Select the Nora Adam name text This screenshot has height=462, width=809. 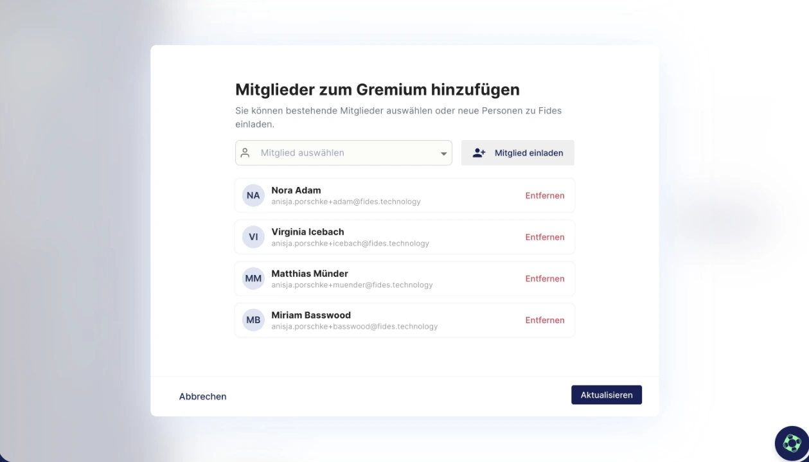coord(296,190)
